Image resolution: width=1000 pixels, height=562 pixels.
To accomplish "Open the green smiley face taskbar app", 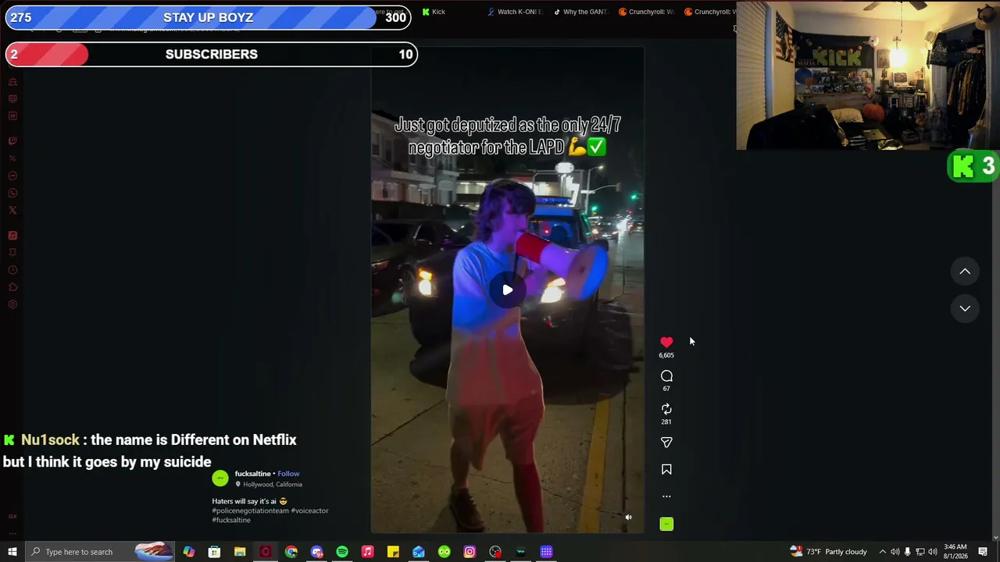I will tap(445, 552).
